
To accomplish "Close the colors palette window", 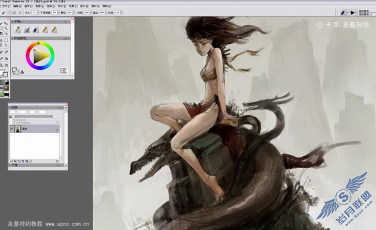I will [x=72, y=18].
